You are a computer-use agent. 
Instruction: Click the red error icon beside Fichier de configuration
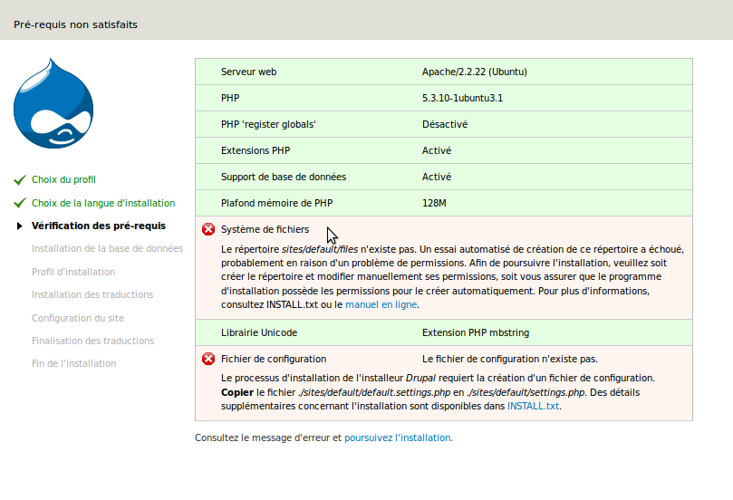[x=208, y=359]
